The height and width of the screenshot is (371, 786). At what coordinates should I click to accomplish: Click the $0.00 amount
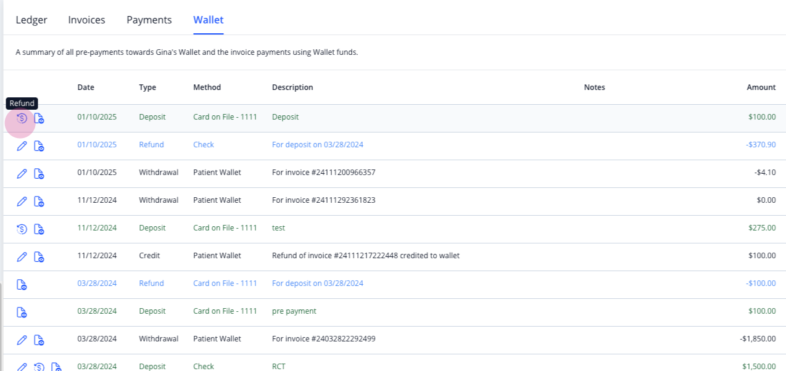coord(766,200)
